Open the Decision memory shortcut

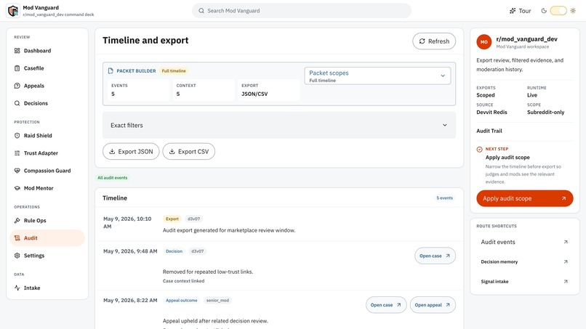pos(525,261)
